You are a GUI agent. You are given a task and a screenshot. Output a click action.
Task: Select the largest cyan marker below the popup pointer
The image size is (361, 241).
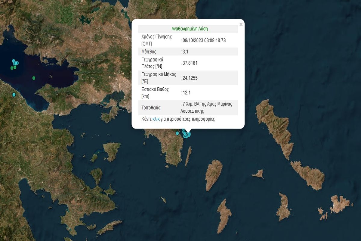[189, 134]
